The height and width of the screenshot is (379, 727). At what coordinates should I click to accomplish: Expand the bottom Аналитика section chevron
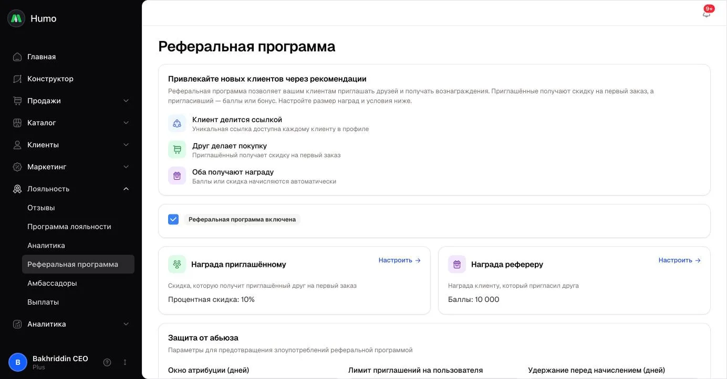(126, 324)
